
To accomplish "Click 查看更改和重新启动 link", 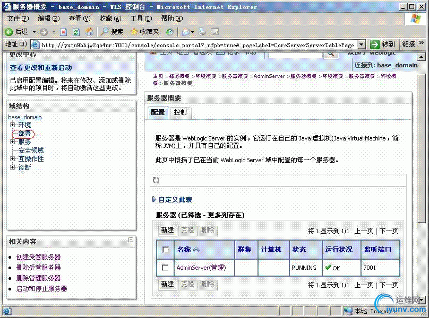I will 41,68.
